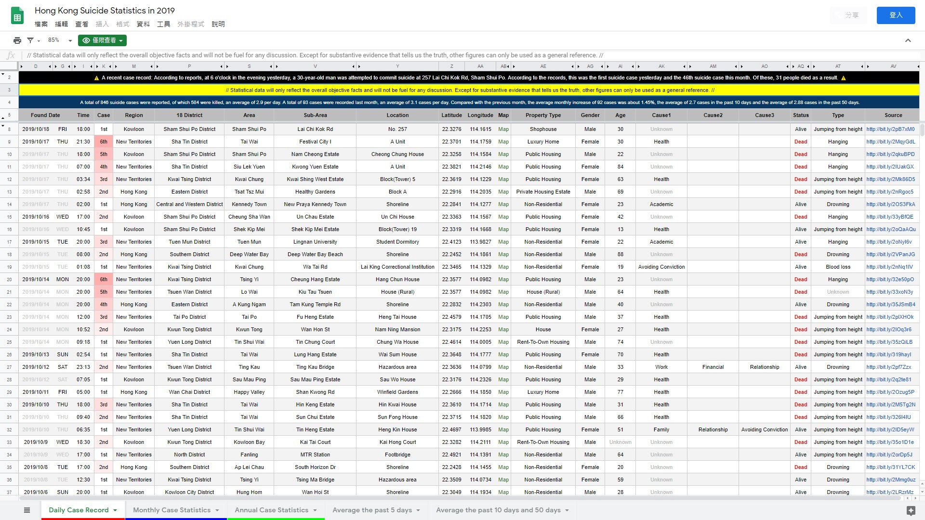The image size is (925, 520).
Task: Click the 'Lingnan University' sub-area cell
Action: 315,242
